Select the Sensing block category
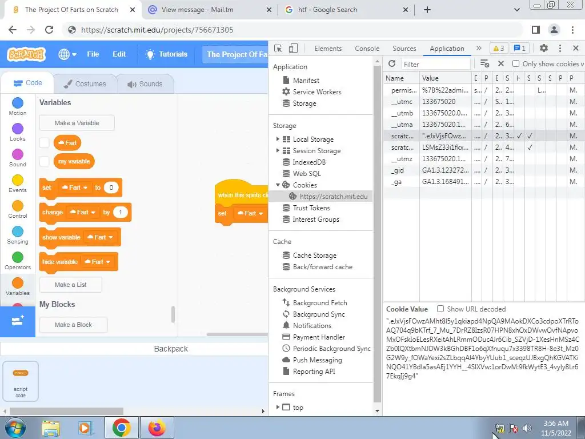This screenshot has height=439, width=585. coord(18,235)
